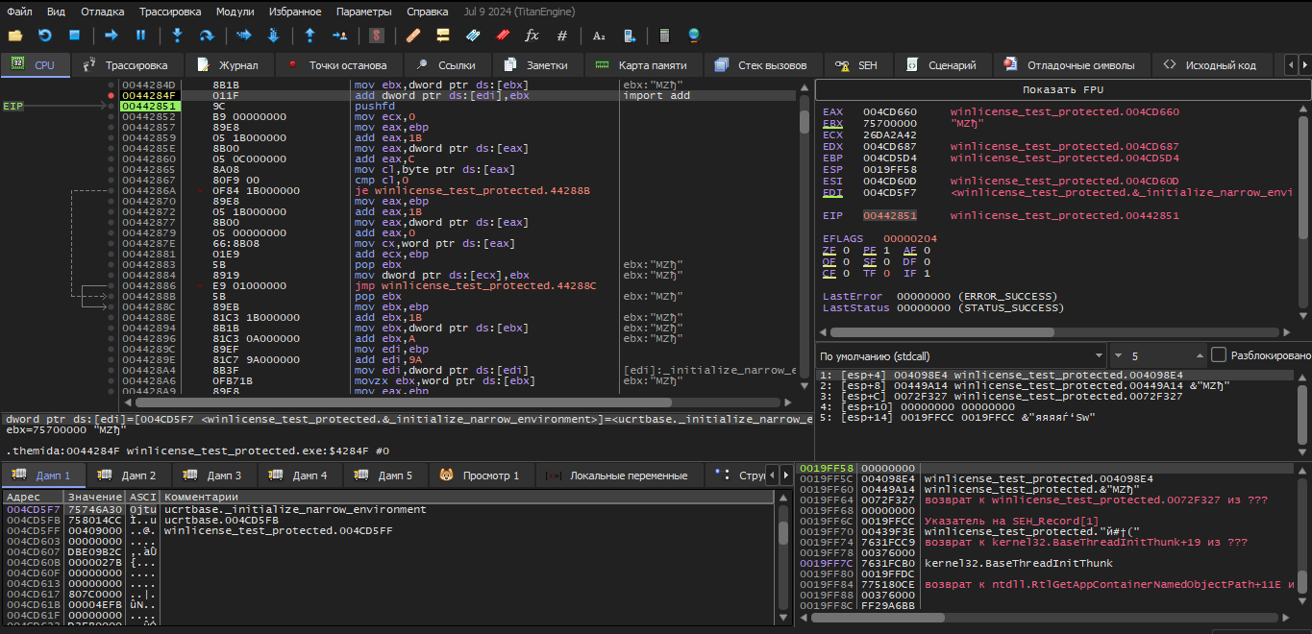Toggle the IF flag value
This screenshot has width=1312, height=634.
926,273
